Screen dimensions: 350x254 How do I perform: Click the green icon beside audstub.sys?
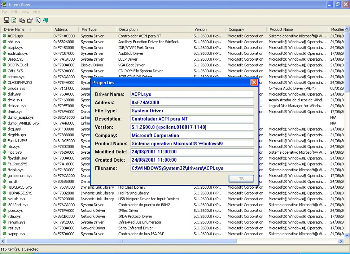[4, 53]
